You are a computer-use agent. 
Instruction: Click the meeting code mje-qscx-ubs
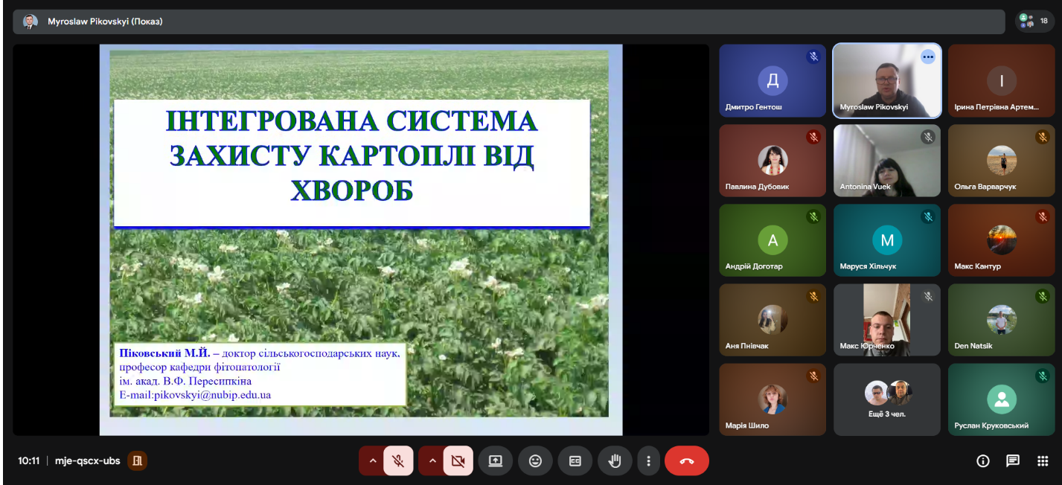tap(88, 461)
